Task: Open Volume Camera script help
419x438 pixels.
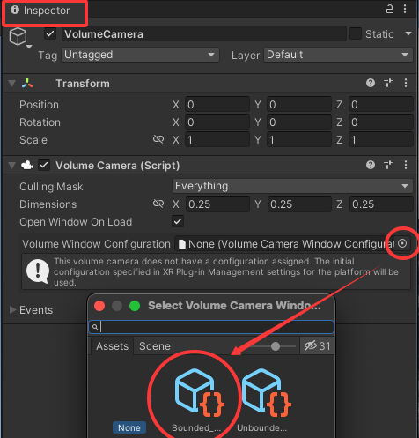Action: pyautogui.click(x=371, y=165)
